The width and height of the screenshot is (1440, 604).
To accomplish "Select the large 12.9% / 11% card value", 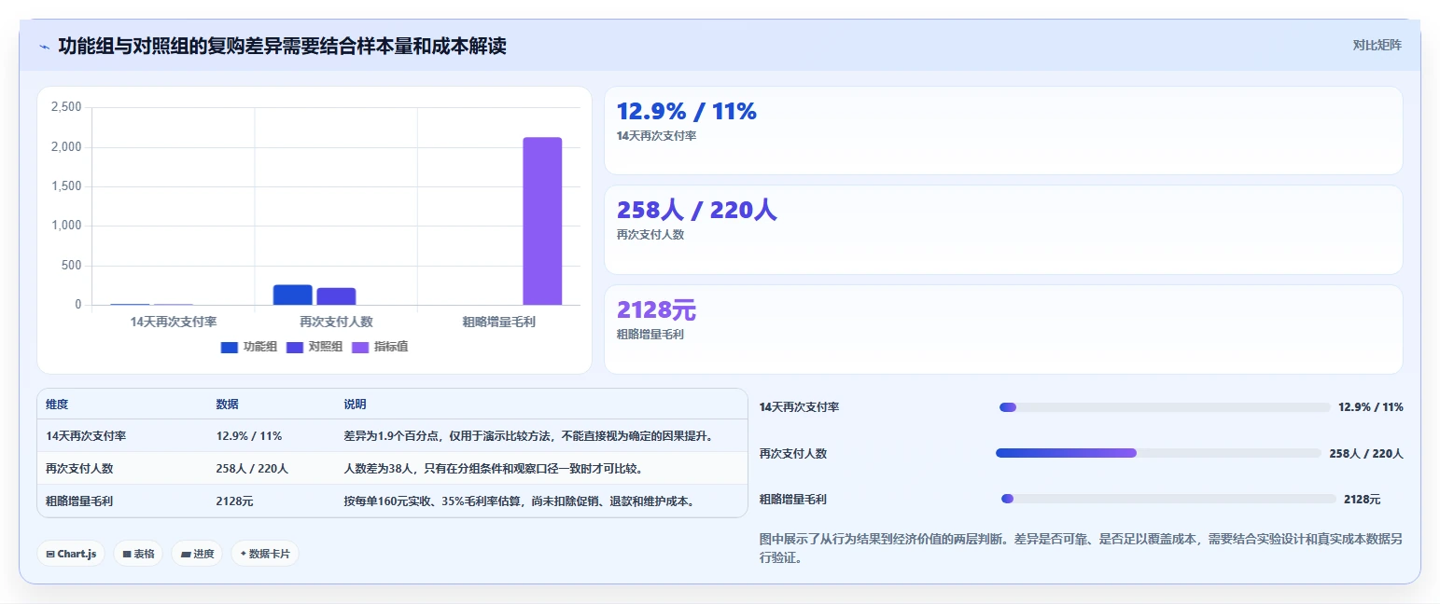I will [687, 112].
